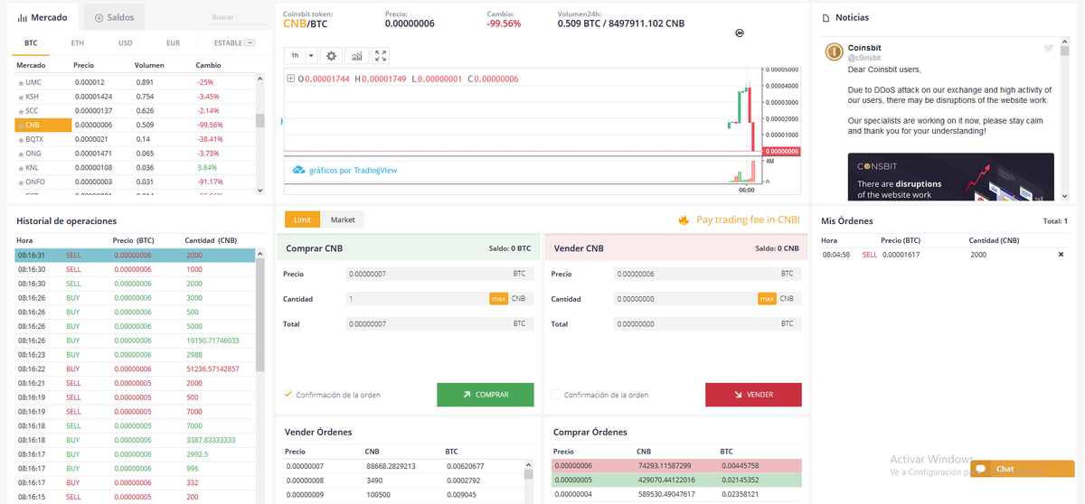
Task: Click the 19150.71746033 BUY trade row
Action: coord(135,341)
